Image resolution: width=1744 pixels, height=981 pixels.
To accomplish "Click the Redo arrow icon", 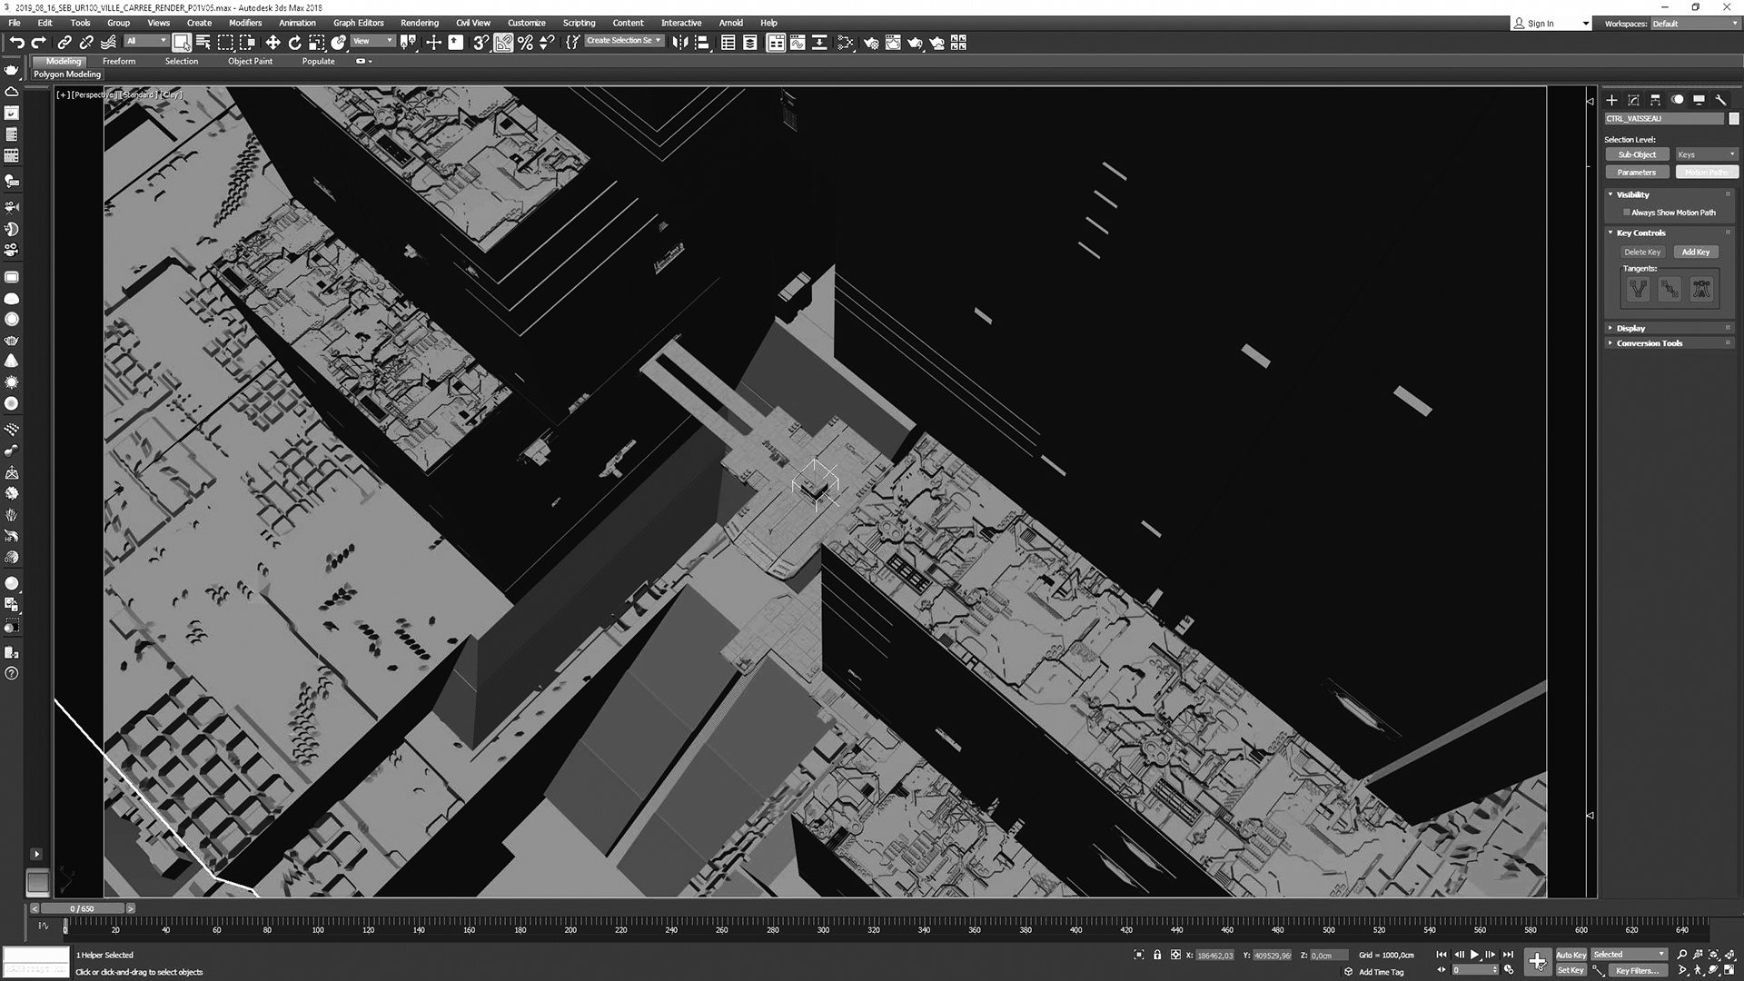I will click(x=38, y=42).
